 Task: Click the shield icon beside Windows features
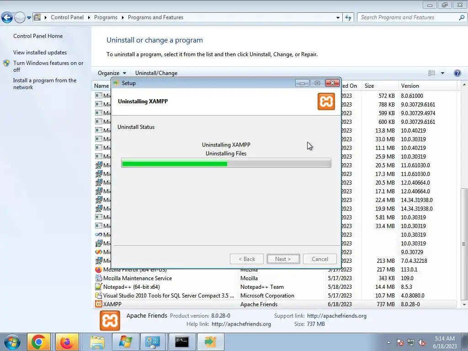(6, 63)
